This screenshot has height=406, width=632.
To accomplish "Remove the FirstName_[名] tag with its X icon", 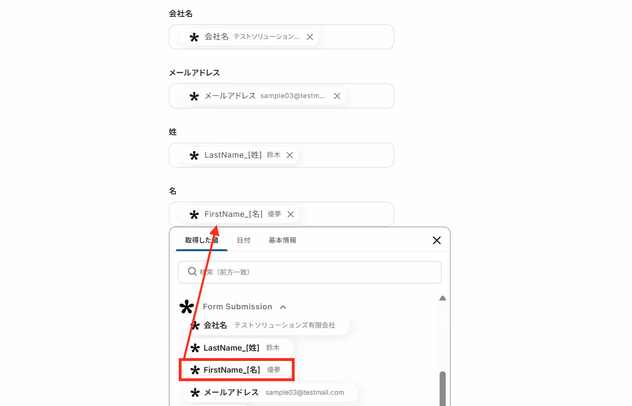I will (290, 214).
